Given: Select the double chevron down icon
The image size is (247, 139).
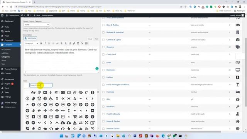Looking at the screenshot, I should coord(57,98).
